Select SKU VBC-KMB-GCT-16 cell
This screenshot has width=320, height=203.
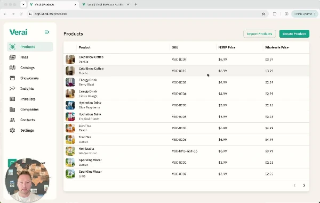(185, 151)
